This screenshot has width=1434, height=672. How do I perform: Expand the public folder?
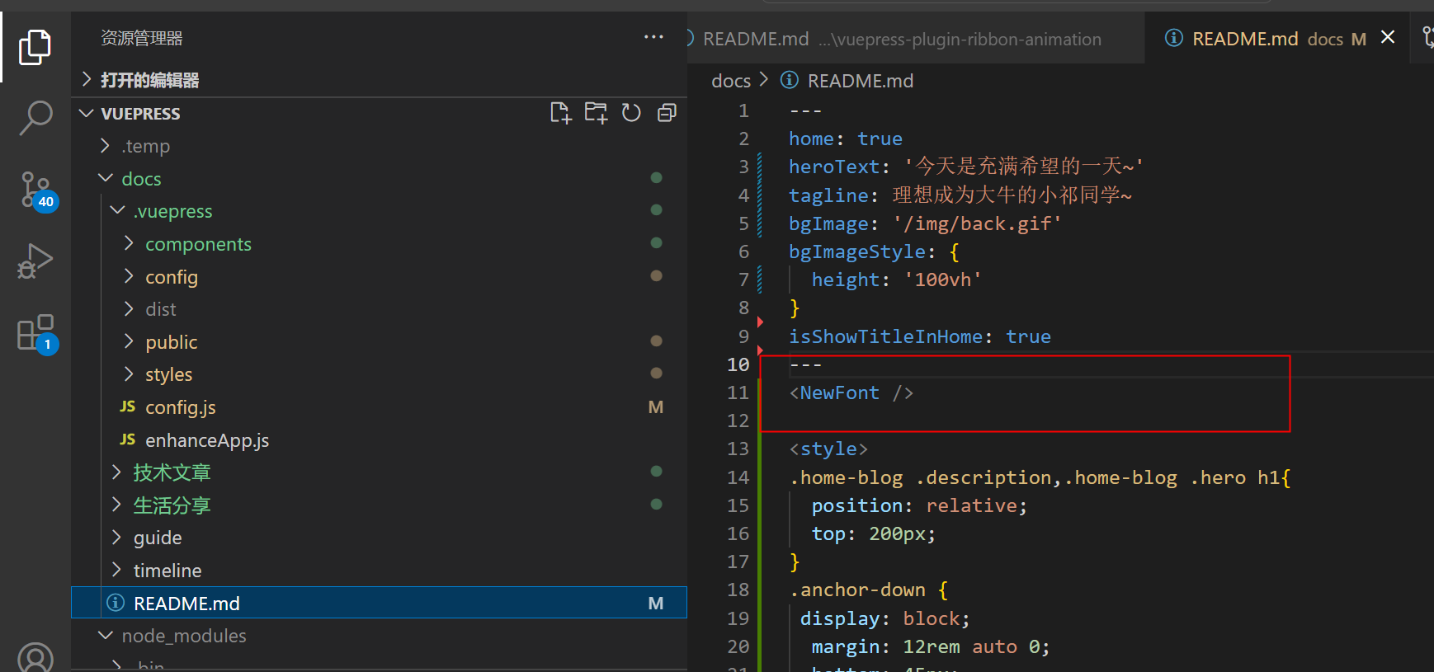pos(129,341)
